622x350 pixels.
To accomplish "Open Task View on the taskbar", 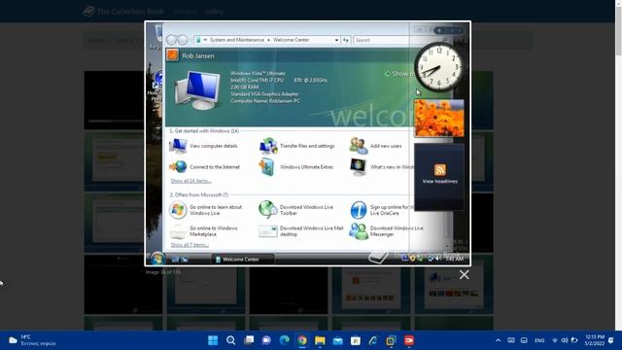I will 249,340.
